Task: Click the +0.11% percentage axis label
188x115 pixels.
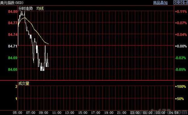Action: pyautogui.click(x=181, y=12)
